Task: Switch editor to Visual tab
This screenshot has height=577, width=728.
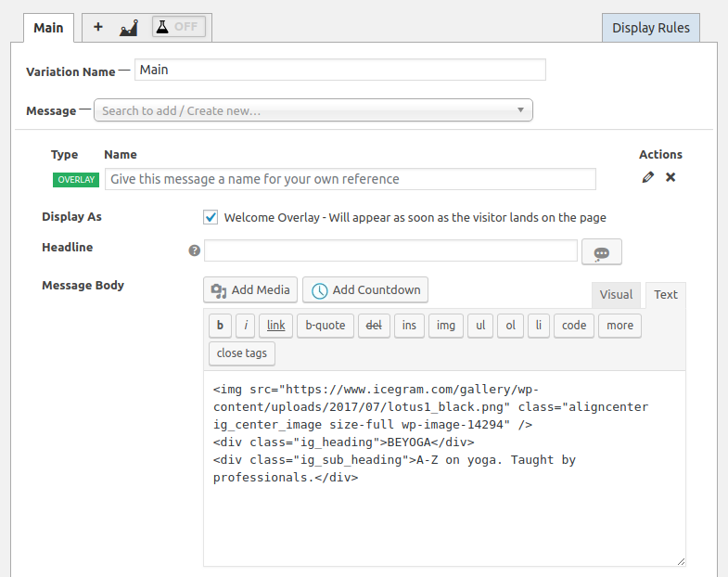Action: tap(616, 295)
